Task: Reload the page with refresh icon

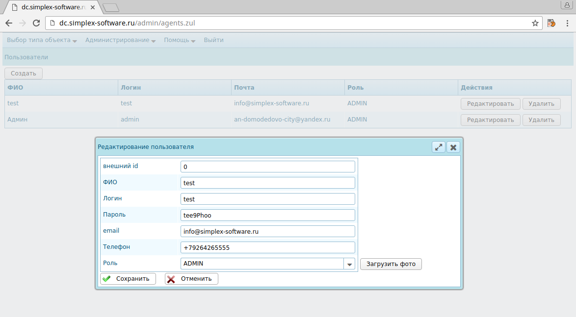Action: 36,23
